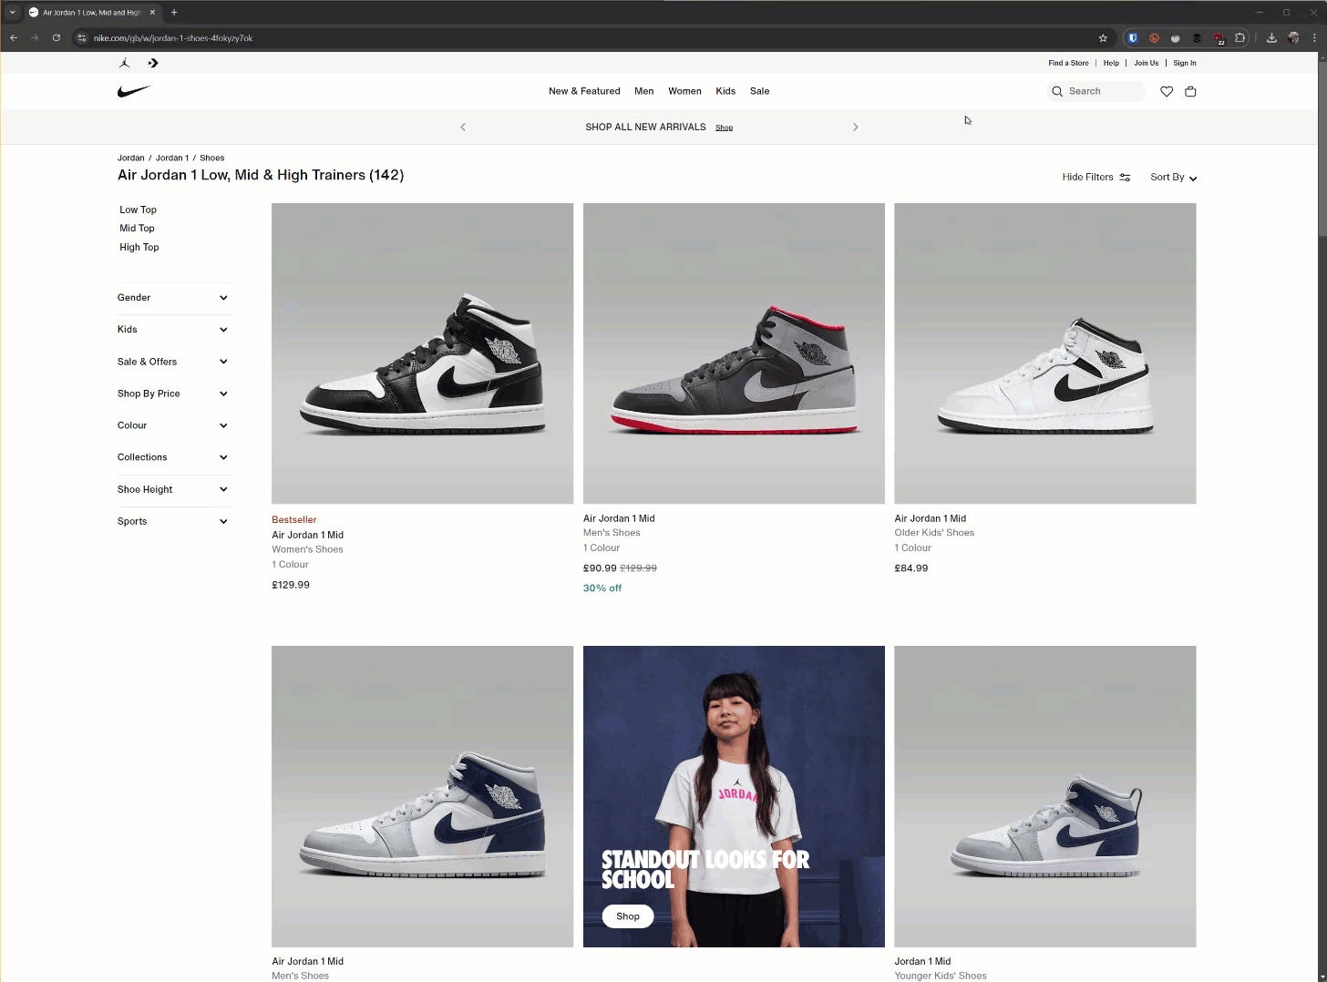Image resolution: width=1327 pixels, height=982 pixels.
Task: Expand the Colour filter
Action: click(173, 425)
